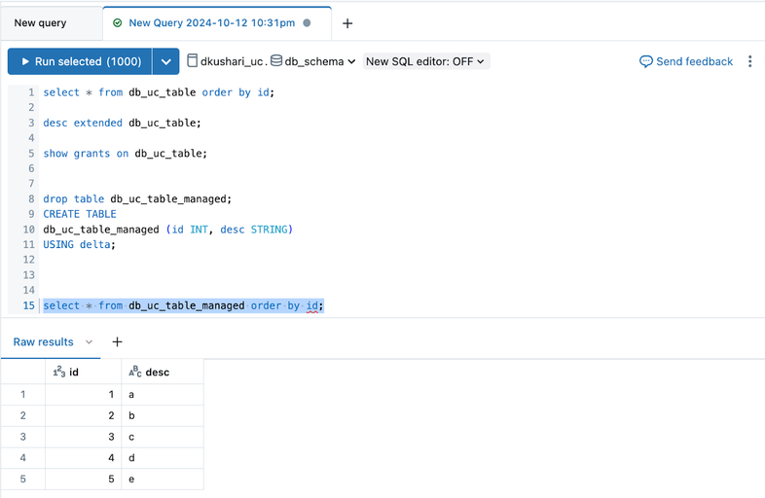The height and width of the screenshot is (498, 765).
Task: Click the string type icon in desc column
Action: pyautogui.click(x=135, y=372)
